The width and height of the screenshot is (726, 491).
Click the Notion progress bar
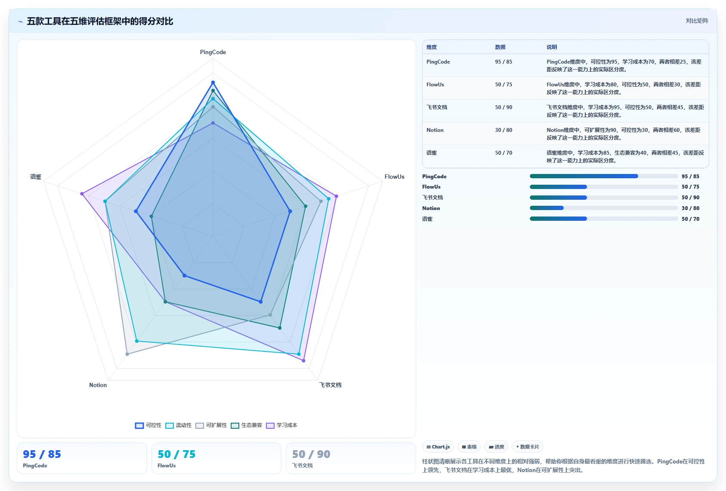point(604,208)
